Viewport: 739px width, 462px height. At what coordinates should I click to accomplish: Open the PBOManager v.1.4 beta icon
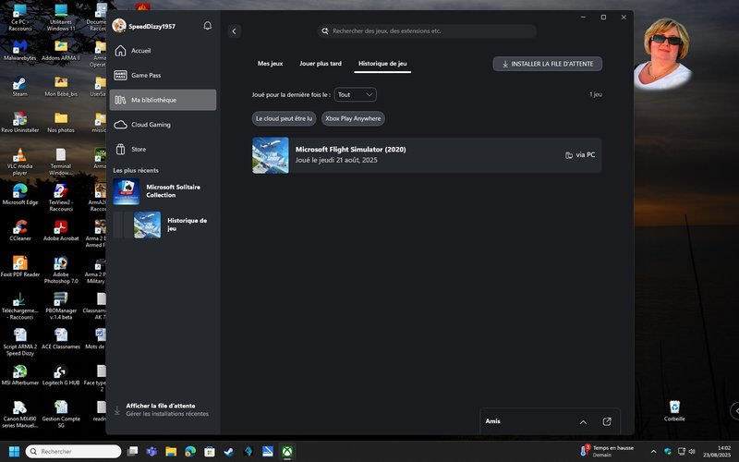61,306
